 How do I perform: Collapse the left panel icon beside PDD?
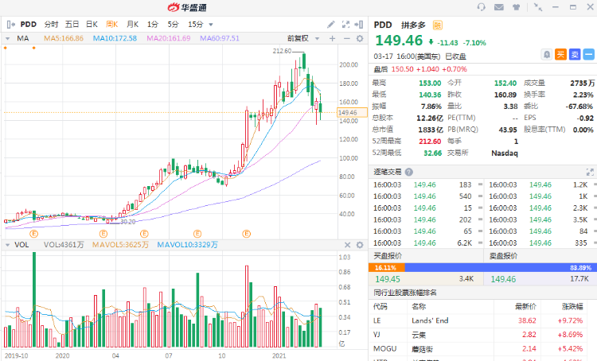10,25
